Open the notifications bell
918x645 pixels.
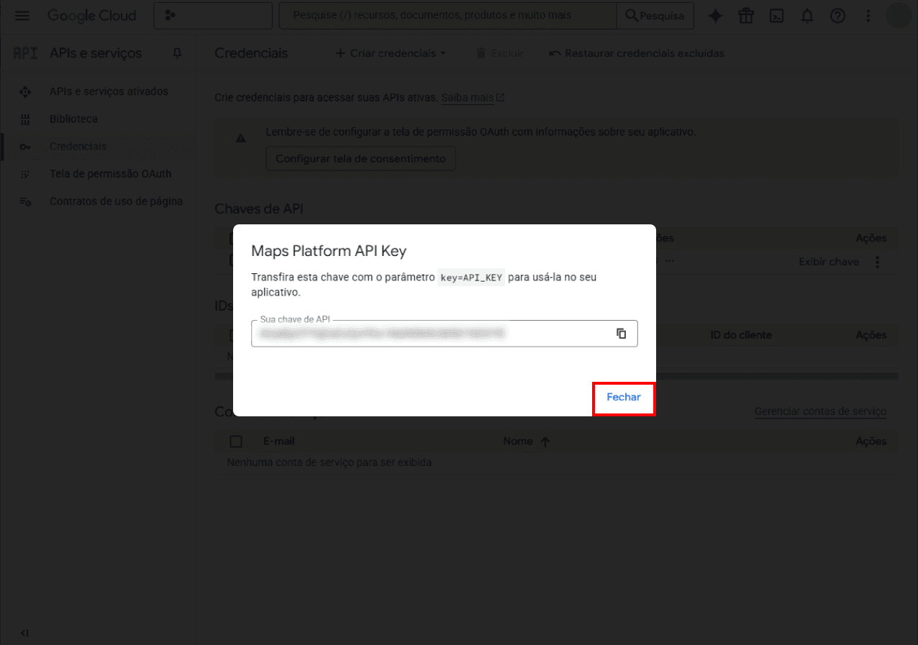pyautogui.click(x=807, y=16)
